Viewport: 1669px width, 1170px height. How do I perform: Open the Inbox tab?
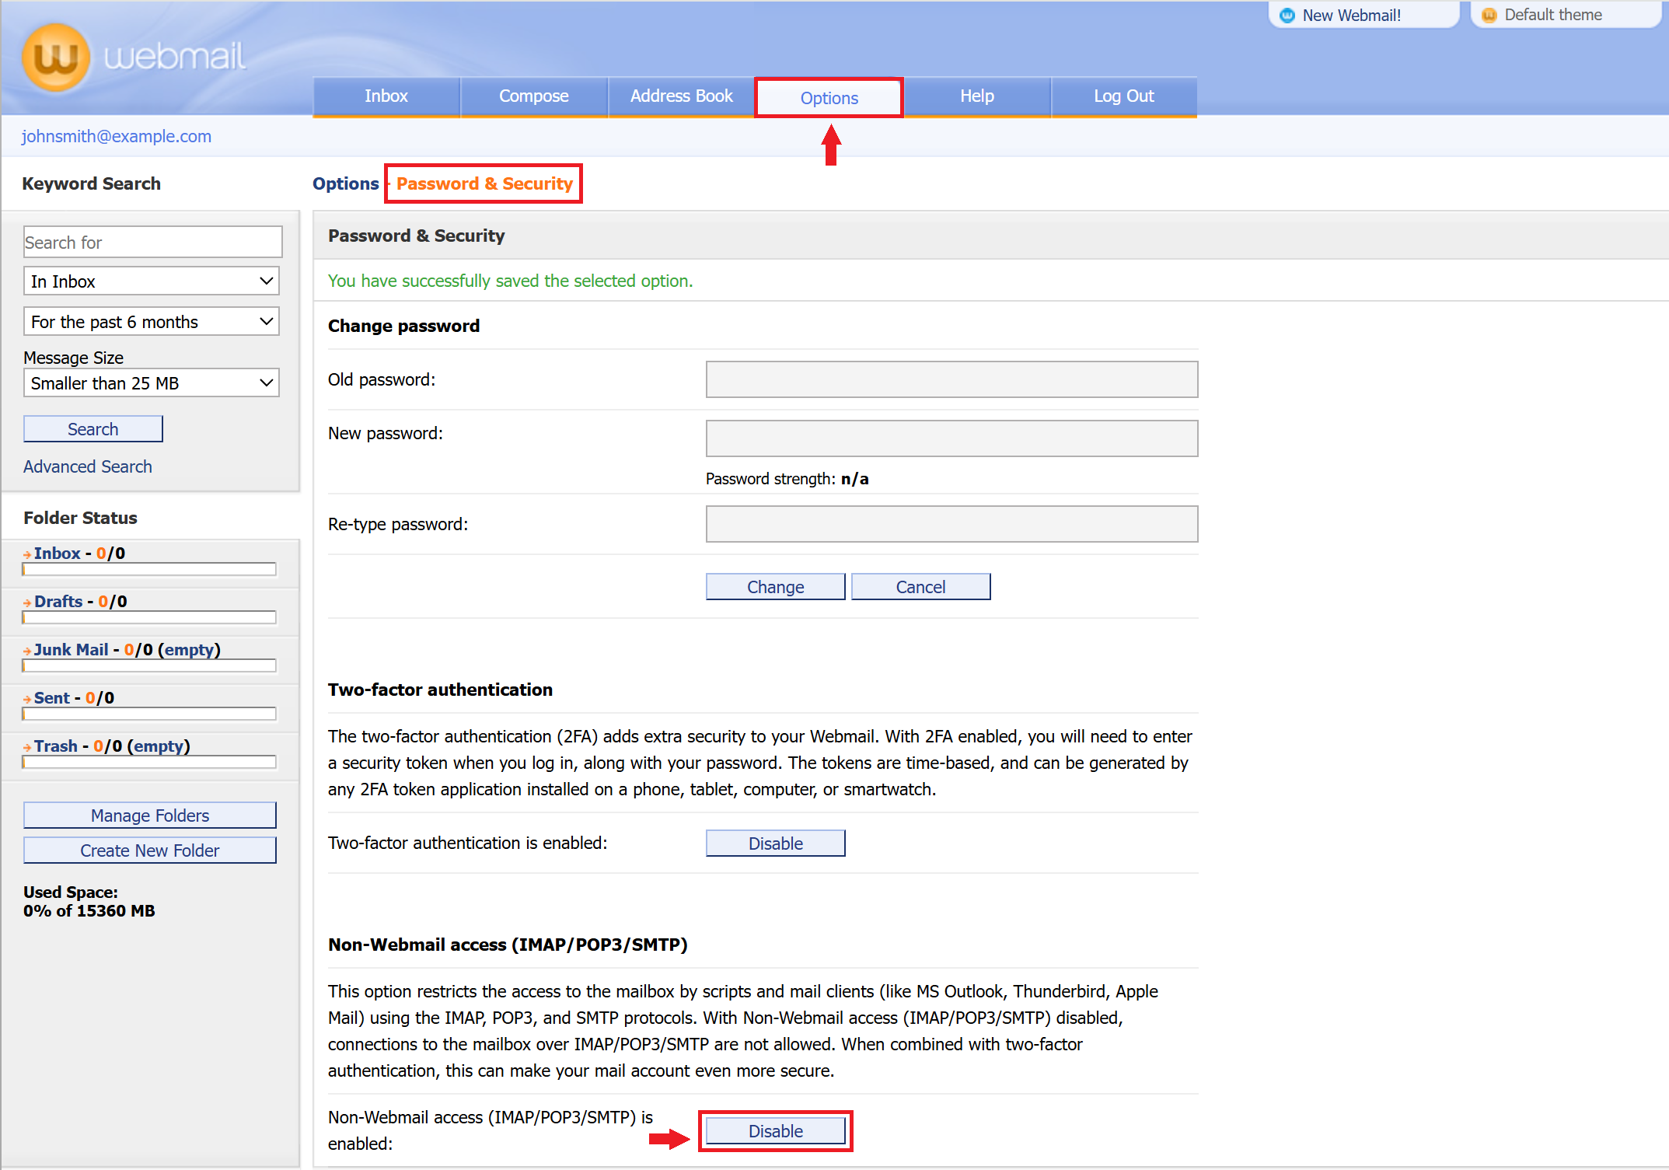click(386, 96)
